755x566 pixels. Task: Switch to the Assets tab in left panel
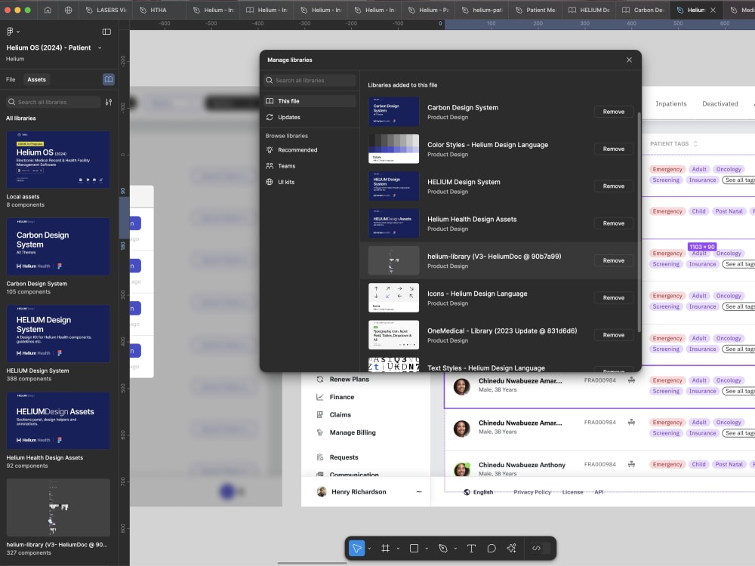[36, 79]
